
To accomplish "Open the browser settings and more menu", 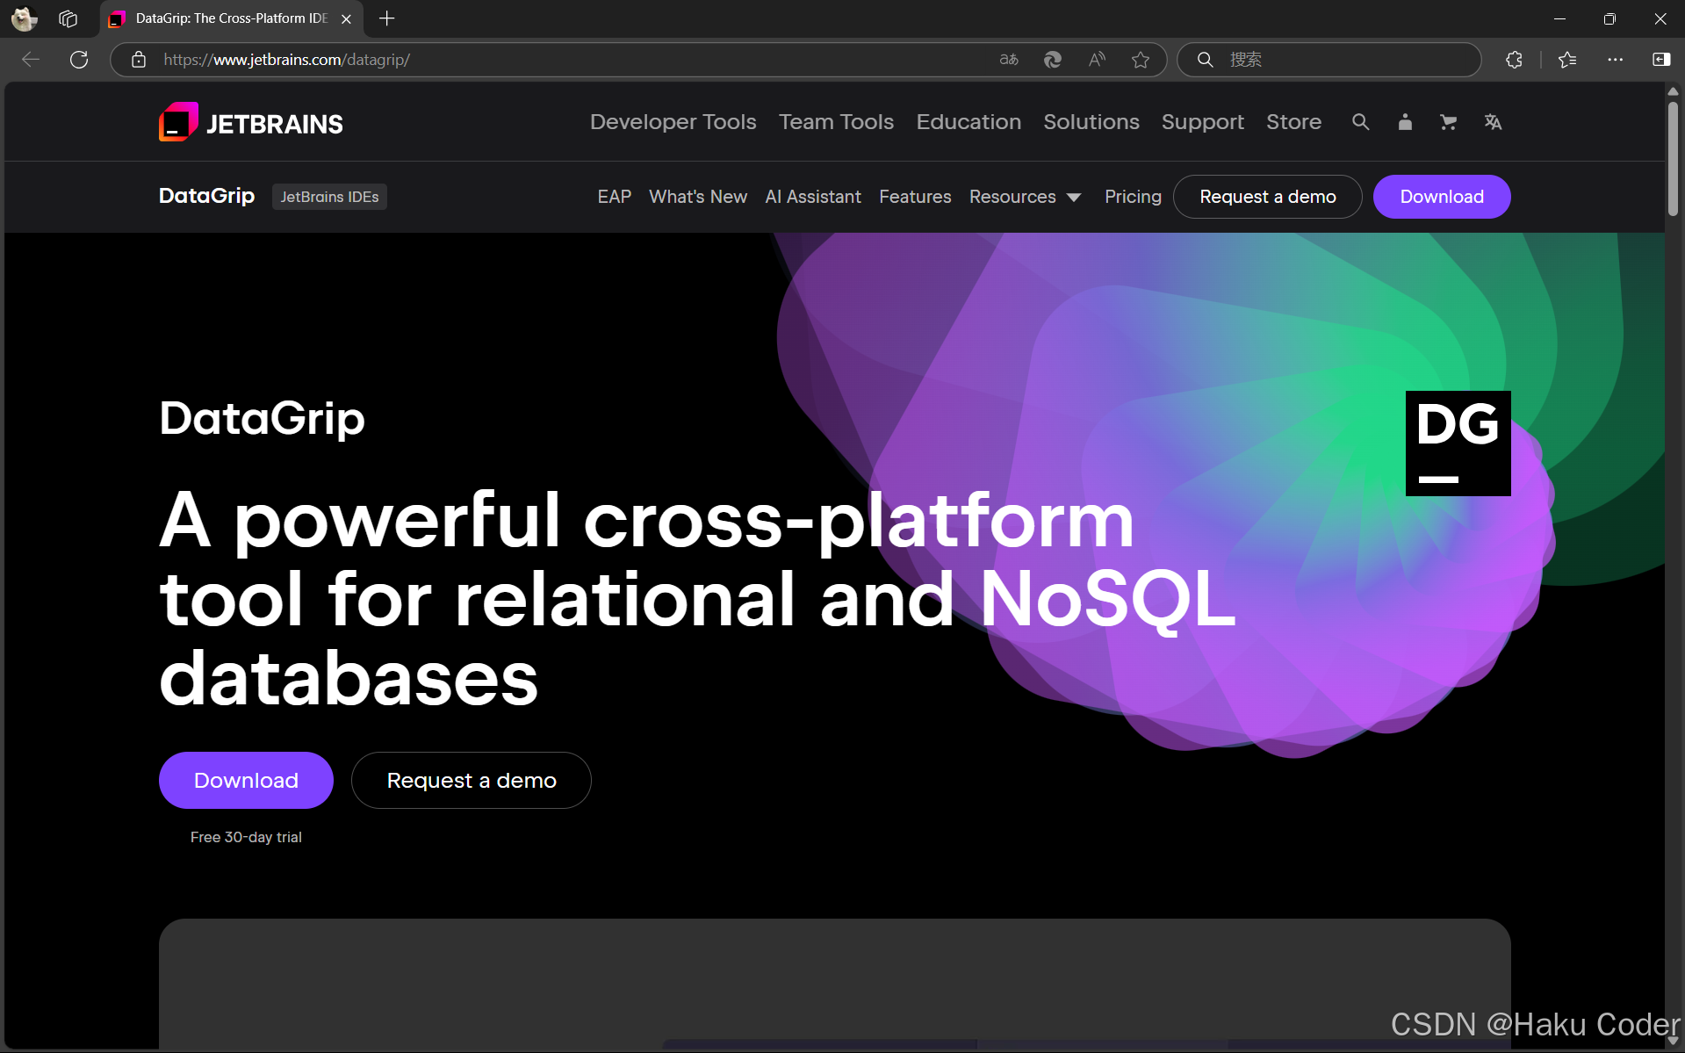I will (x=1615, y=60).
